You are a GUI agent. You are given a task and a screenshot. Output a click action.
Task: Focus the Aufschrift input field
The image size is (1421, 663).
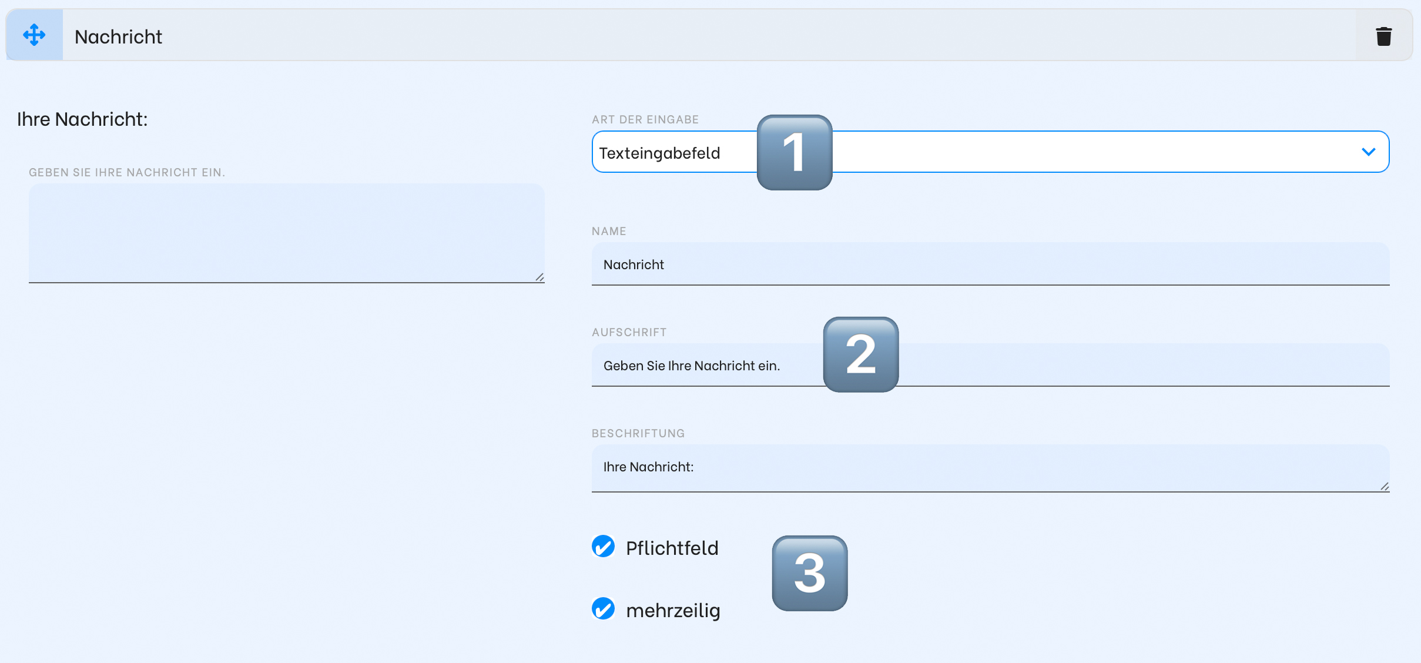[990, 365]
